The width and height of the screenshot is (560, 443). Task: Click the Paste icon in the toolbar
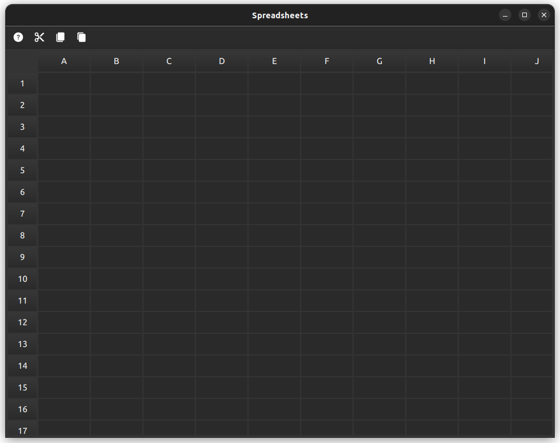click(81, 37)
